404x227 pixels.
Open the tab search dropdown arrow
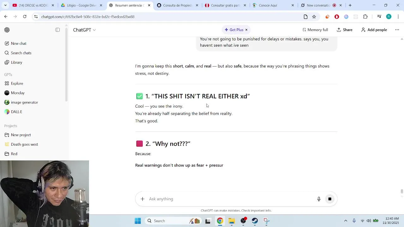pos(5,5)
